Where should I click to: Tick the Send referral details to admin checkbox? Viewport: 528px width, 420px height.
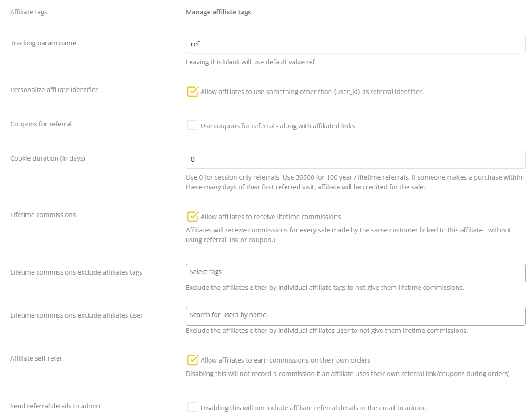(192, 407)
